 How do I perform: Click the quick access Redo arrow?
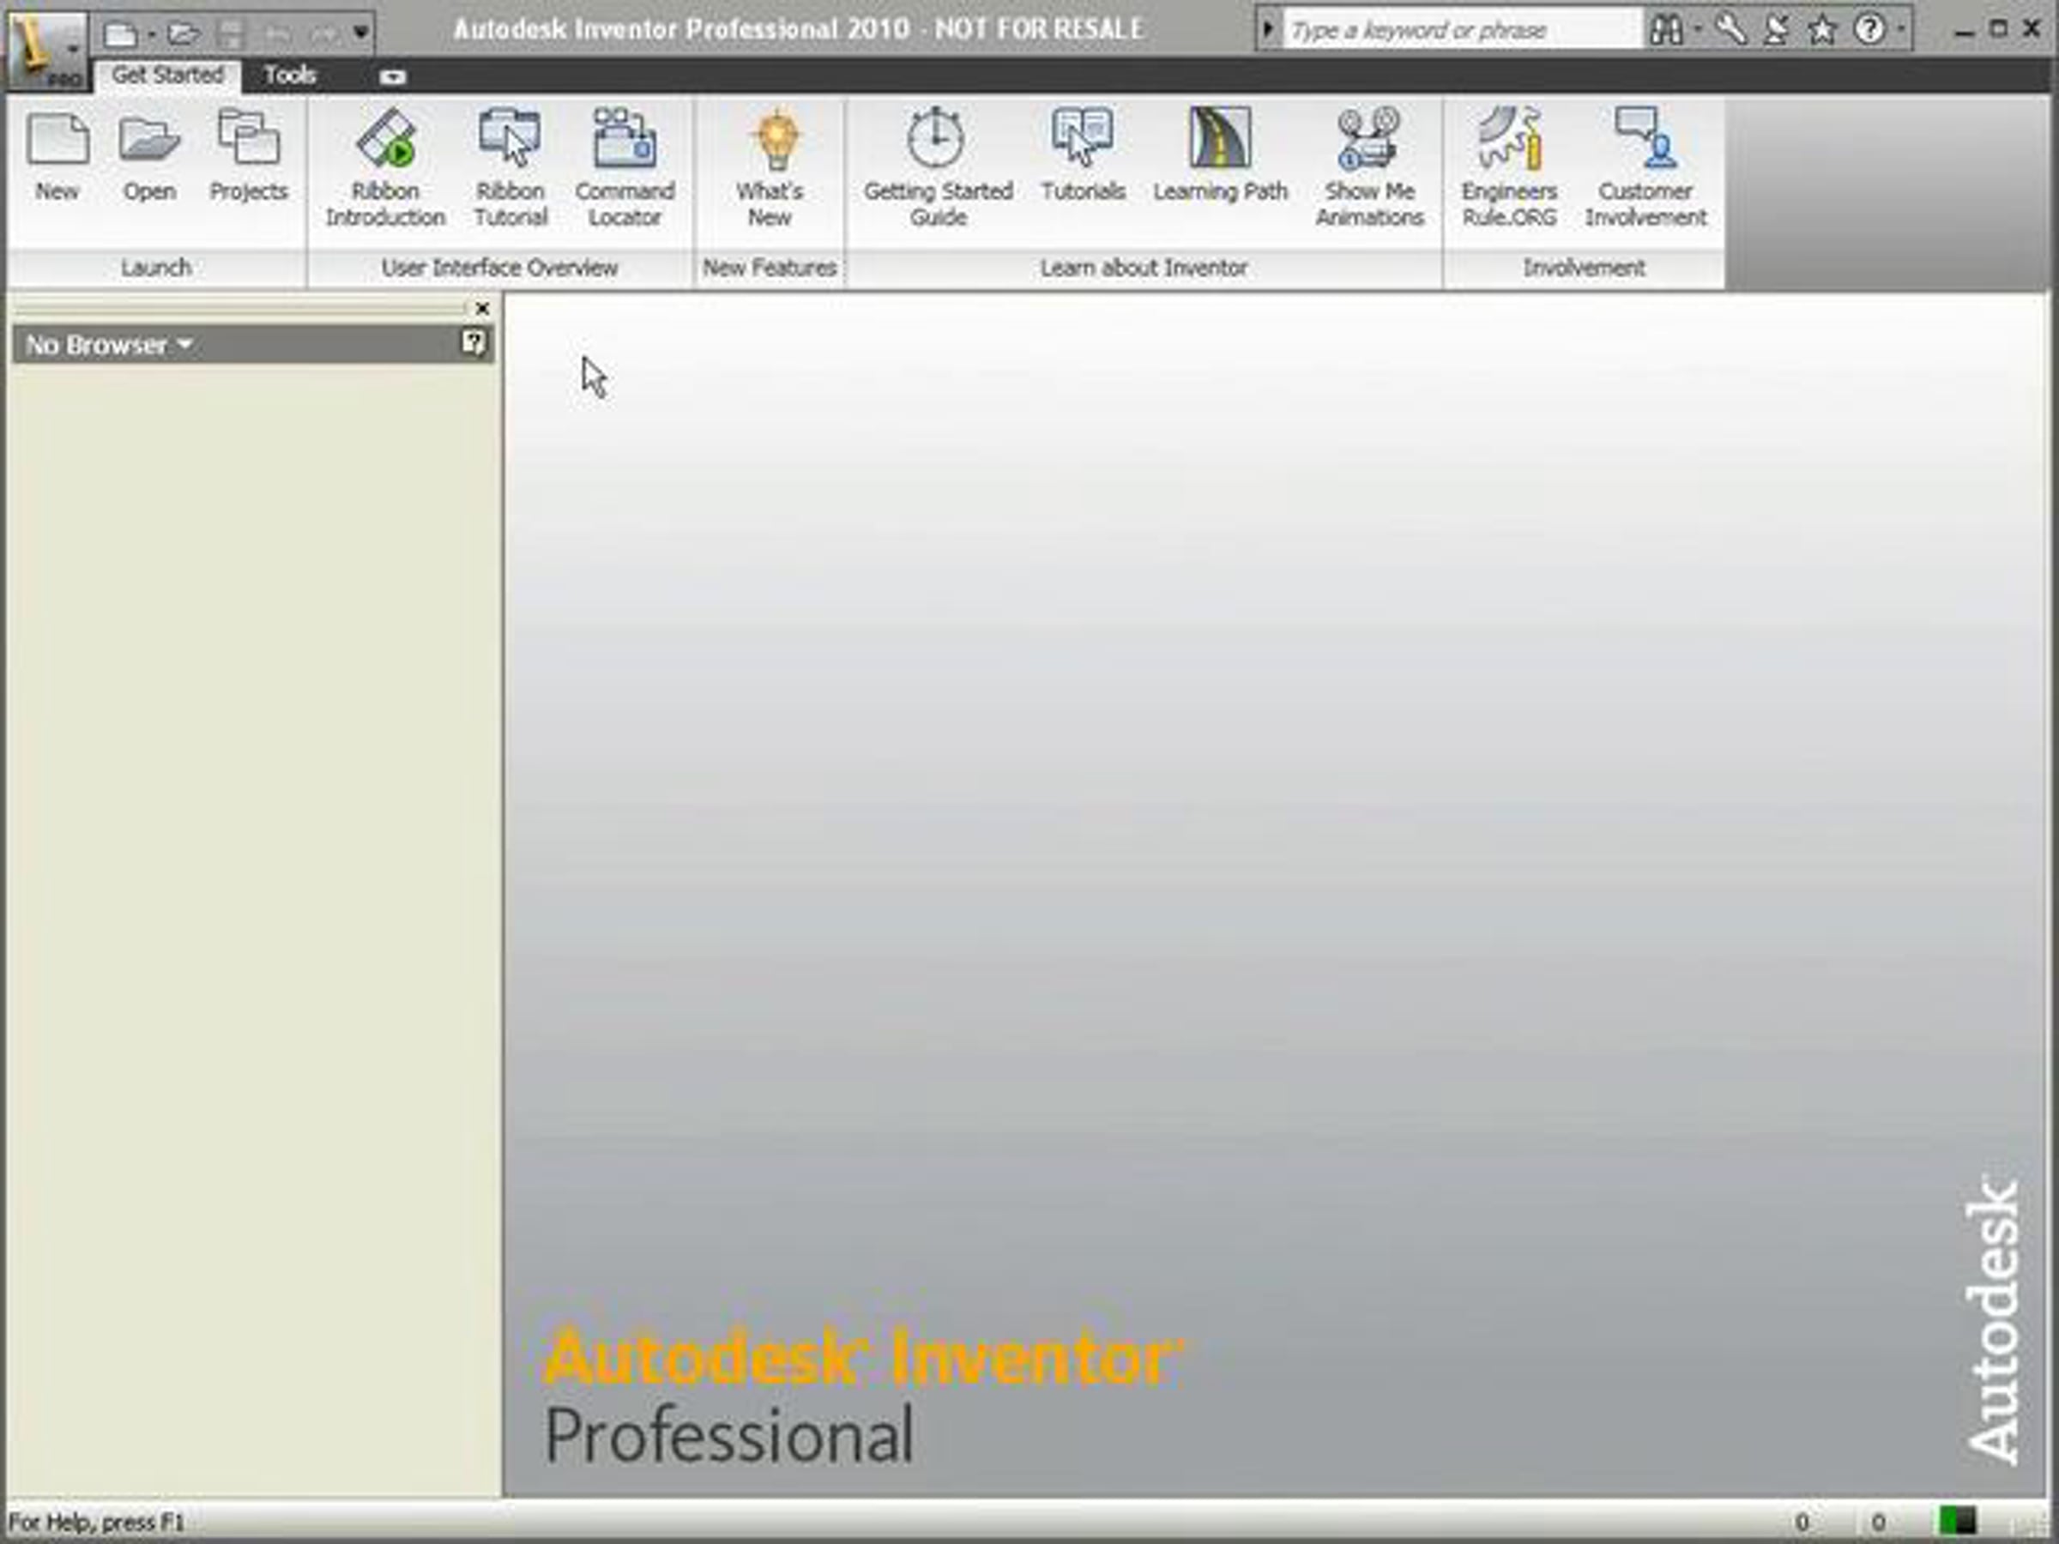pyautogui.click(x=322, y=34)
